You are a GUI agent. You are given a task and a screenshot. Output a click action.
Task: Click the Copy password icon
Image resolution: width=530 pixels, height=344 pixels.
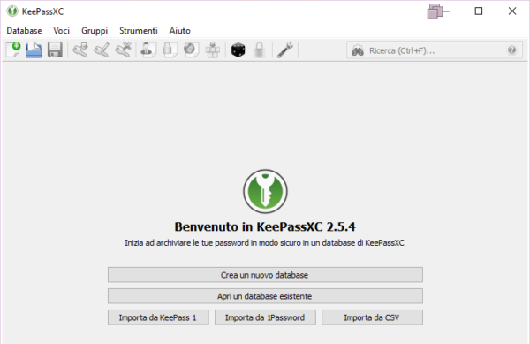pos(170,50)
